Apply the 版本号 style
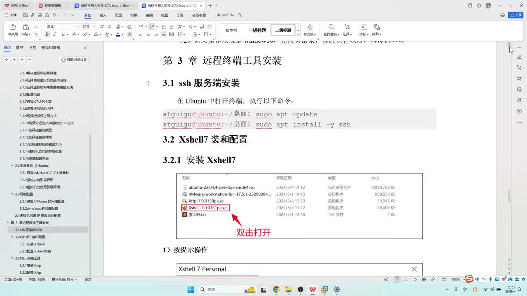This screenshot has width=527, height=296. coord(231,30)
